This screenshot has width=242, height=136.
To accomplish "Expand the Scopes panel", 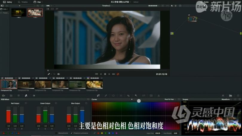I will coord(240,100).
